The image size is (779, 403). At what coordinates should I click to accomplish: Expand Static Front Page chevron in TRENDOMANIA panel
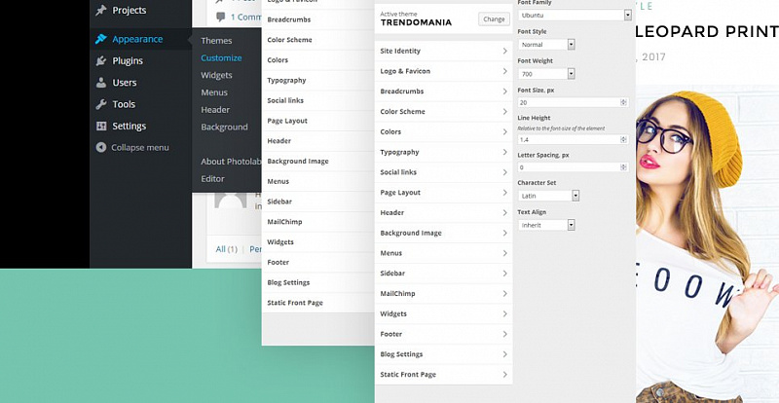504,374
